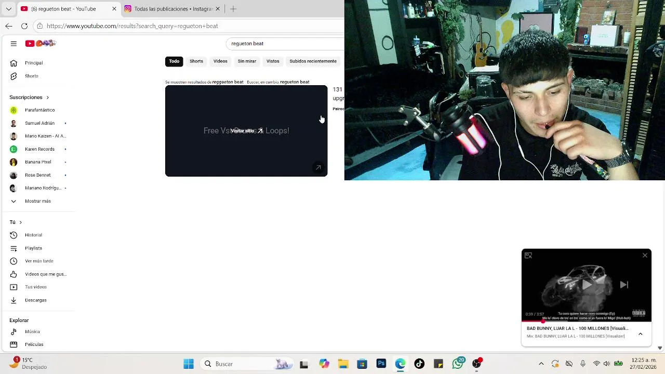Viewport: 665px width, 374px height.
Task: Expand the miniplayer to full video
Action: [528, 255]
